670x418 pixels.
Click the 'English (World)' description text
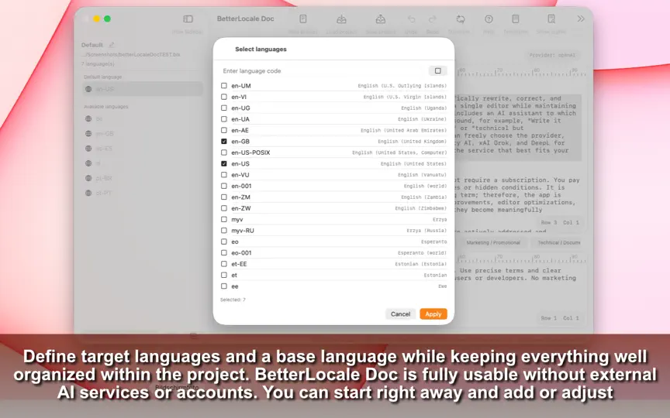click(425, 186)
